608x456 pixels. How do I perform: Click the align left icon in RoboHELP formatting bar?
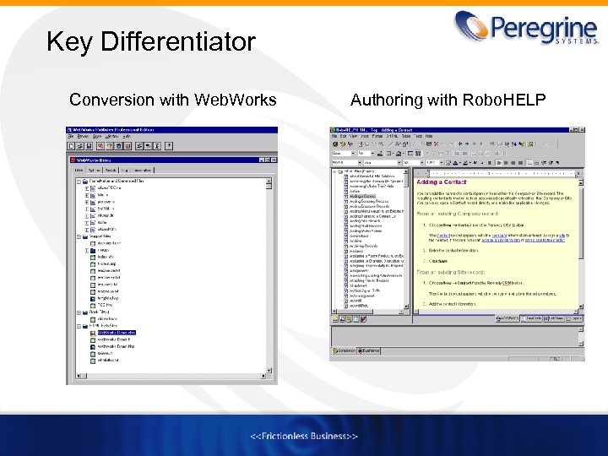point(499,163)
